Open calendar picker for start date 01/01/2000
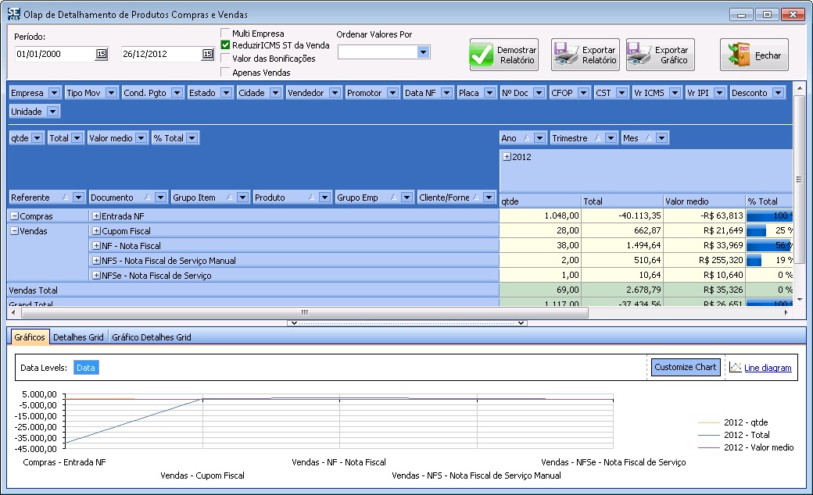Image resolution: width=813 pixels, height=495 pixels. (101, 55)
